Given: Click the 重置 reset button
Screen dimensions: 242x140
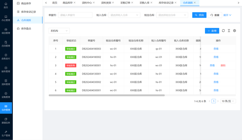Looking at the screenshot, I should tap(215, 15).
